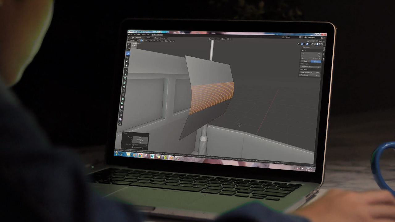Select the Transform tool
395x222 pixels.
pyautogui.click(x=127, y=65)
